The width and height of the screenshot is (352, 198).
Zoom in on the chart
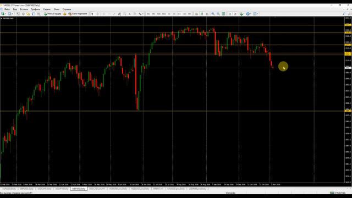pyautogui.click(x=213, y=14)
